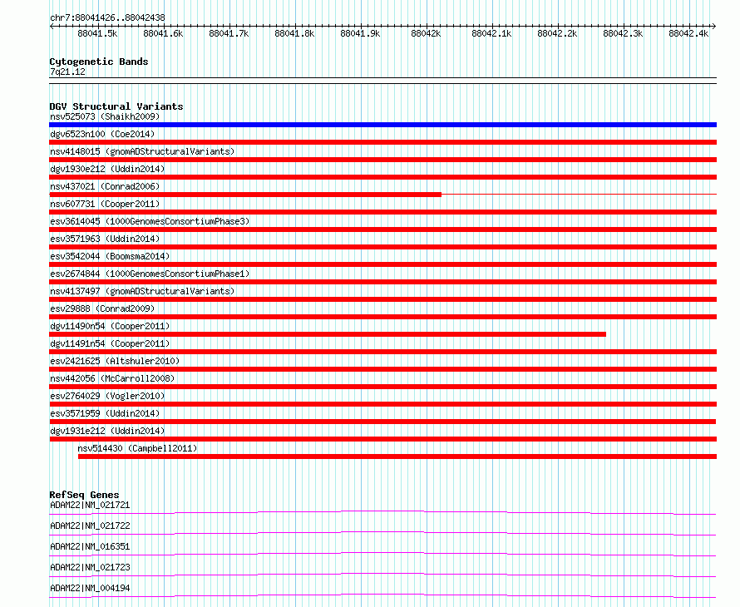This screenshot has width=740, height=607.
Task: Select the blue nsv525073 variant bar
Action: pos(382,125)
